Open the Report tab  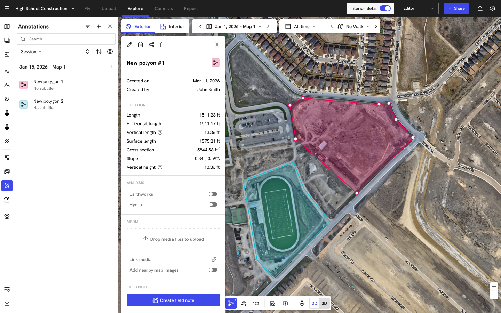coord(191,8)
